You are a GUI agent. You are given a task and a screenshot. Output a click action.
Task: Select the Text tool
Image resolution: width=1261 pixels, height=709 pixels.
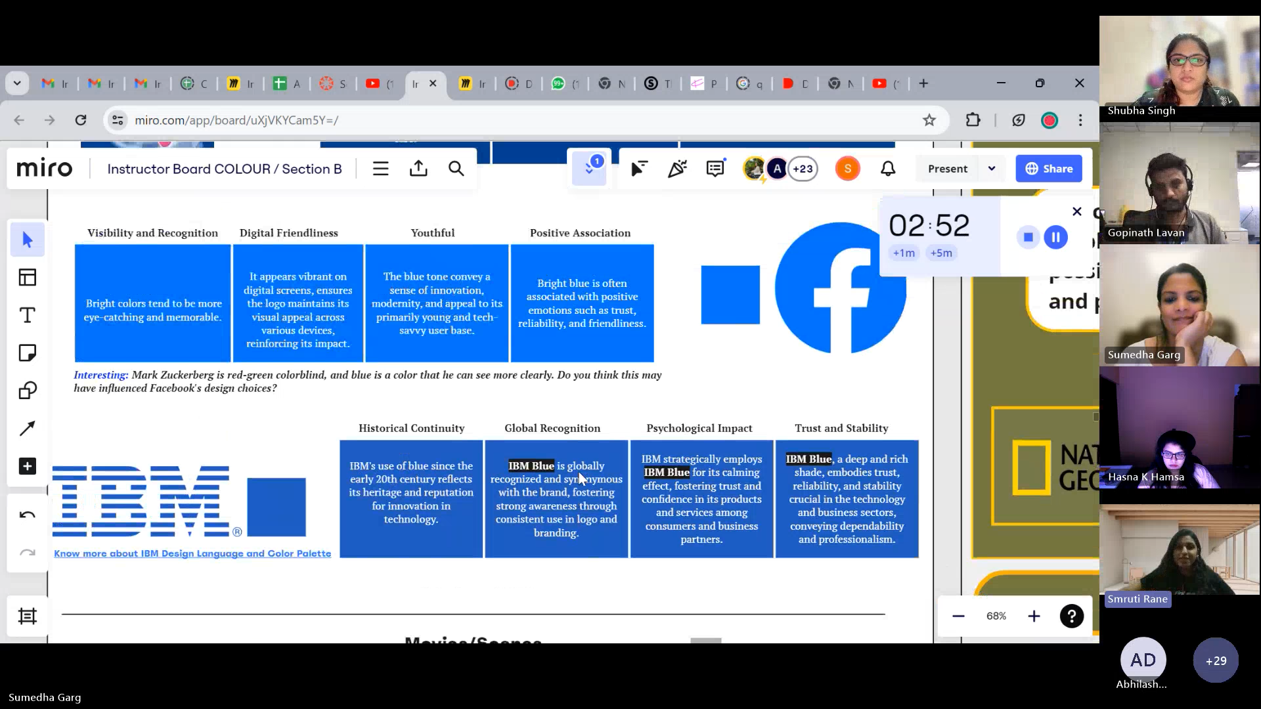tap(27, 315)
